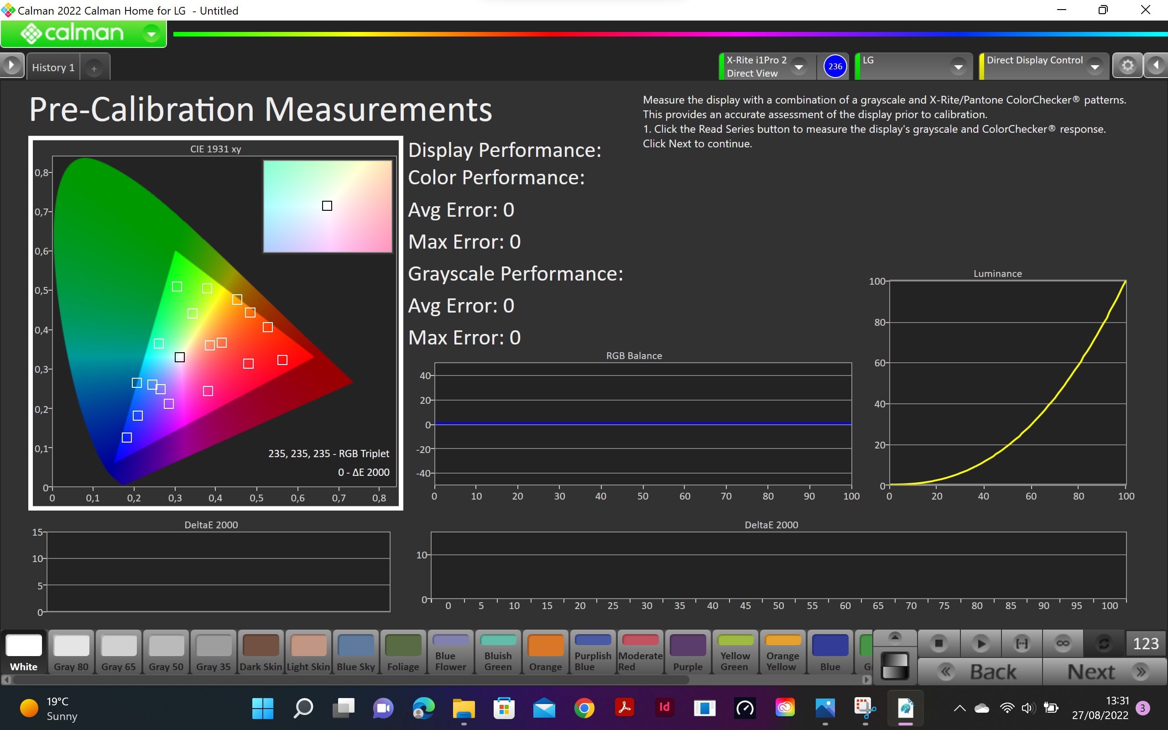Expand the arrow above the pattern window icon
The width and height of the screenshot is (1168, 730).
click(x=895, y=637)
